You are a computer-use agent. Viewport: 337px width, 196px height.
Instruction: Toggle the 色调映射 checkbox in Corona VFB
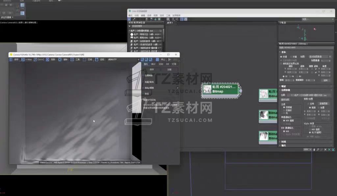click(x=178, y=75)
